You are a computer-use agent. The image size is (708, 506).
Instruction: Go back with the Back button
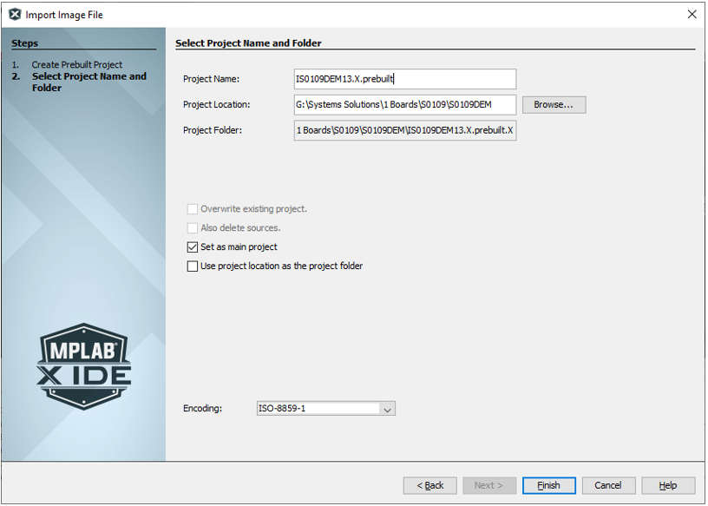429,486
